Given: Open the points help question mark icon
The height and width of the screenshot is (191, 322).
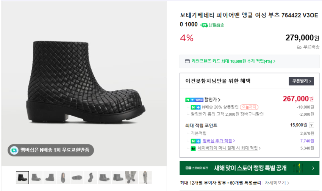Looking at the screenshot, I should pos(311,125).
